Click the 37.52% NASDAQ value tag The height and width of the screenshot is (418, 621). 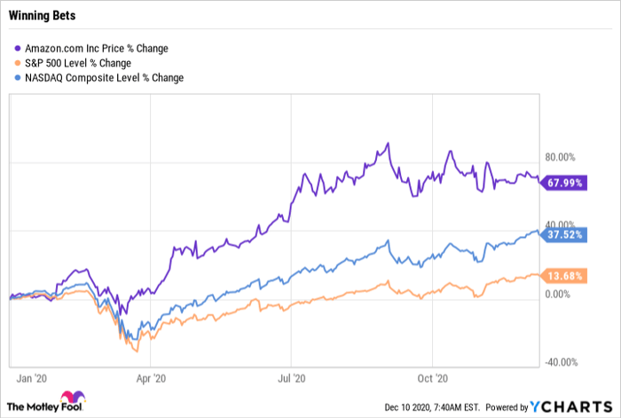coord(561,236)
